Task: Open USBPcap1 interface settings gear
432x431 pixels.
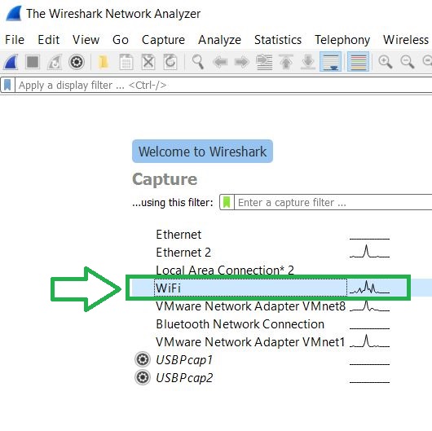Action: tap(143, 359)
